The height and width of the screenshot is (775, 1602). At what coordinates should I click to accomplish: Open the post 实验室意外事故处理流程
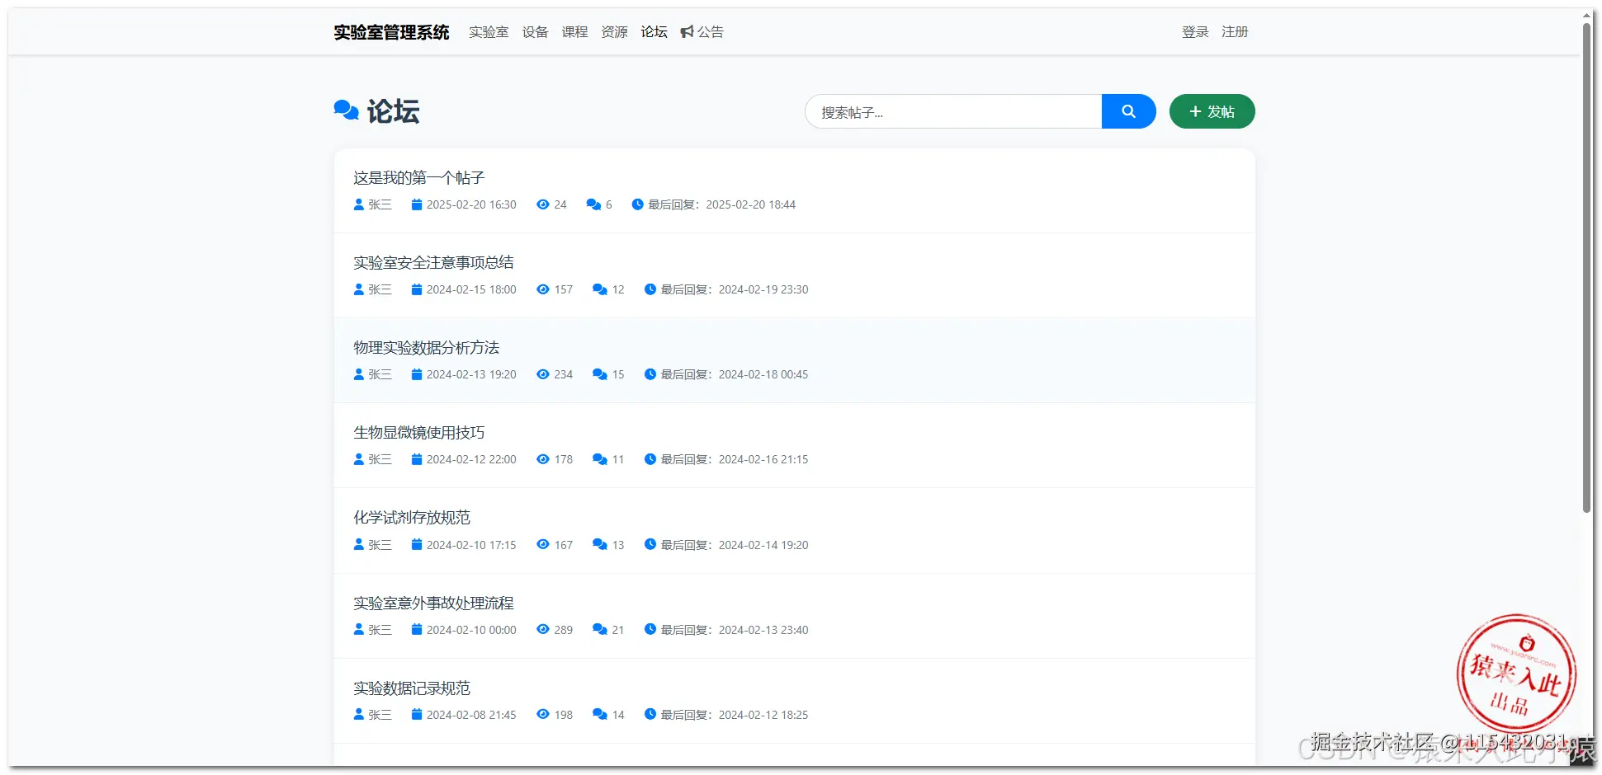coord(433,603)
